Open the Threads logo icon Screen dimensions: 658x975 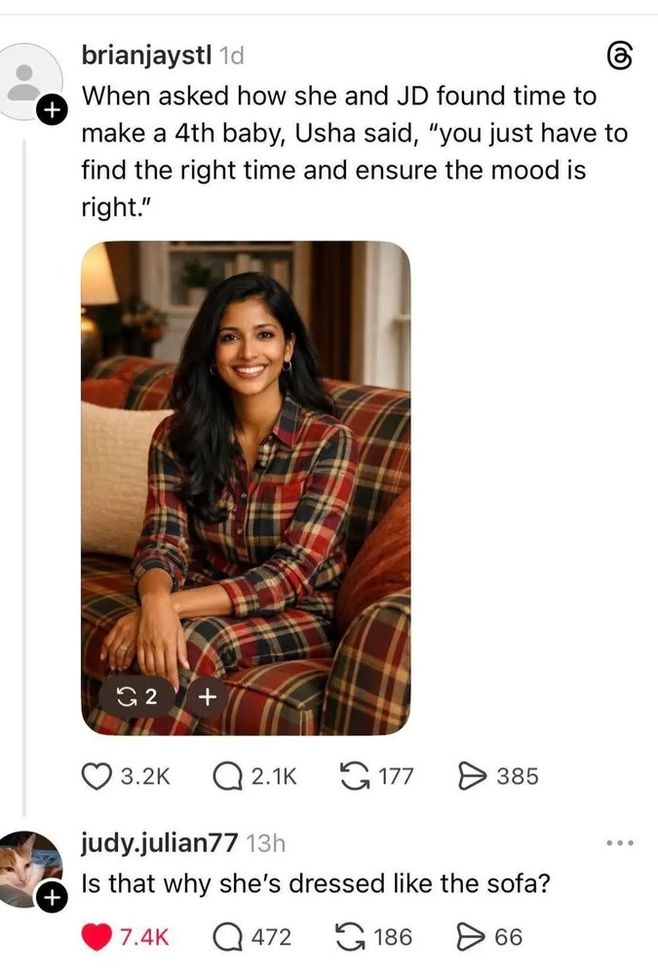[619, 56]
